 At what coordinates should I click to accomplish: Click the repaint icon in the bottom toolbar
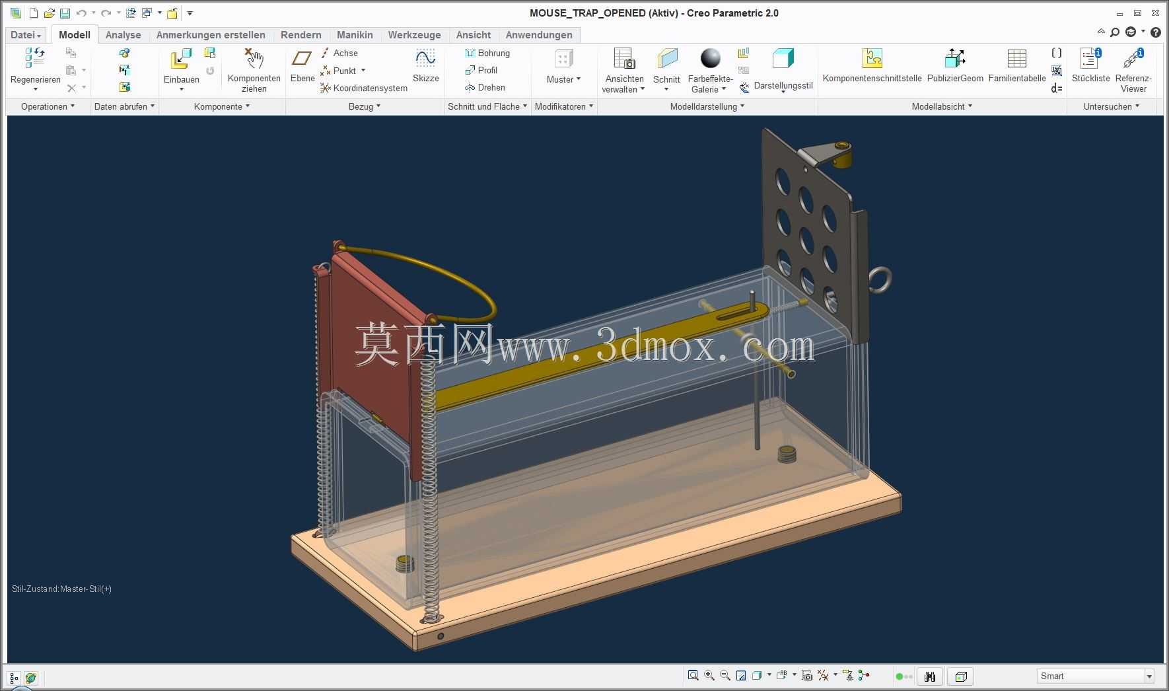[741, 675]
